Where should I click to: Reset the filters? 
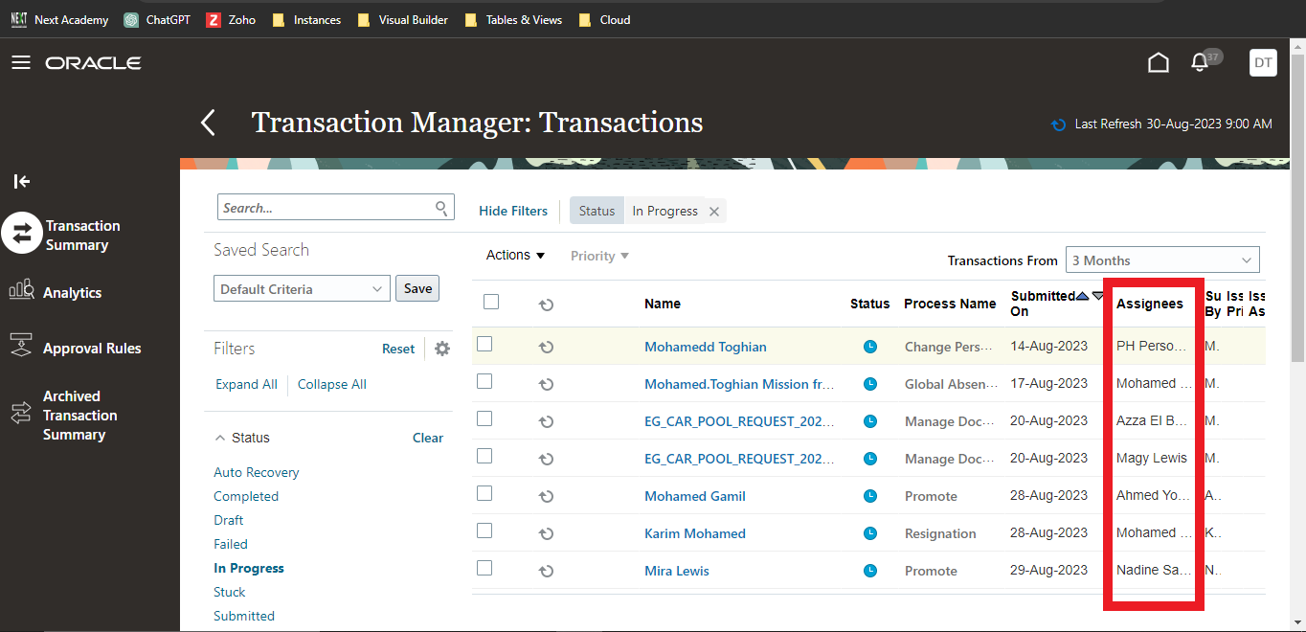398,349
